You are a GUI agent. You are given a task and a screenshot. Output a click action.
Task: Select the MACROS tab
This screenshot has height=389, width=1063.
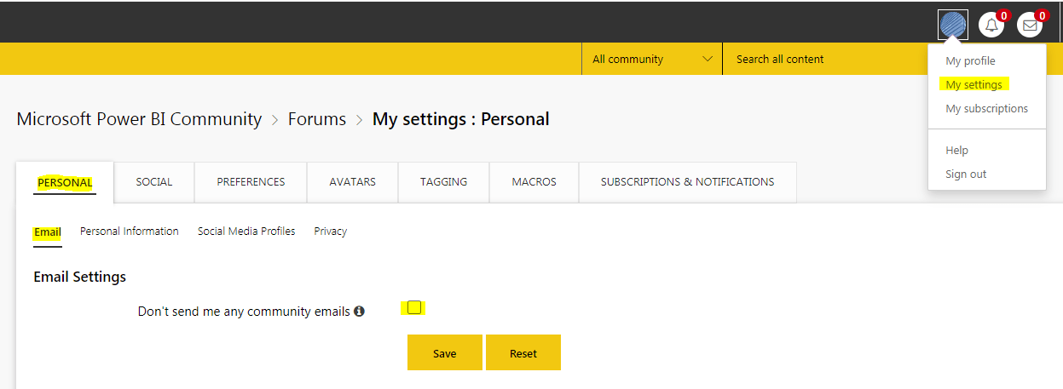pos(534,182)
